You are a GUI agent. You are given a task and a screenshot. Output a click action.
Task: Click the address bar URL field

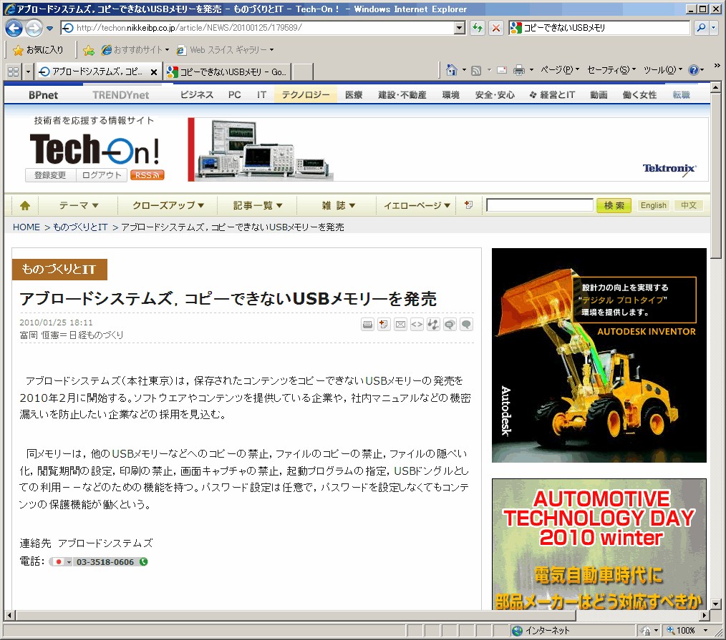coord(258,28)
